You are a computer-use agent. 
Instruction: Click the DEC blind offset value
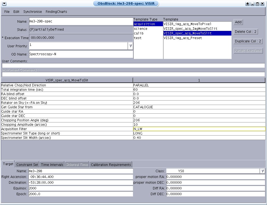click(199, 98)
